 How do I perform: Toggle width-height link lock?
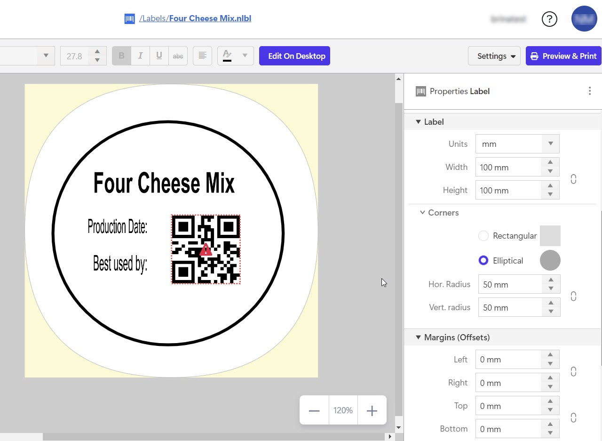click(x=573, y=179)
